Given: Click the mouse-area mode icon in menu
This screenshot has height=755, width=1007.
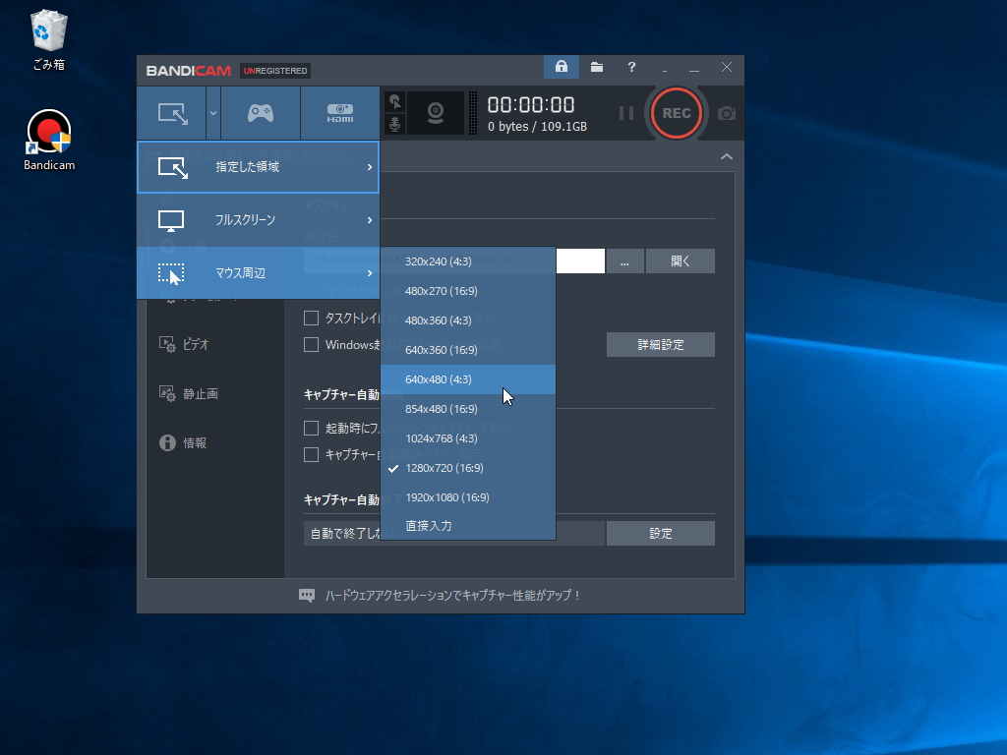Looking at the screenshot, I should [171, 273].
